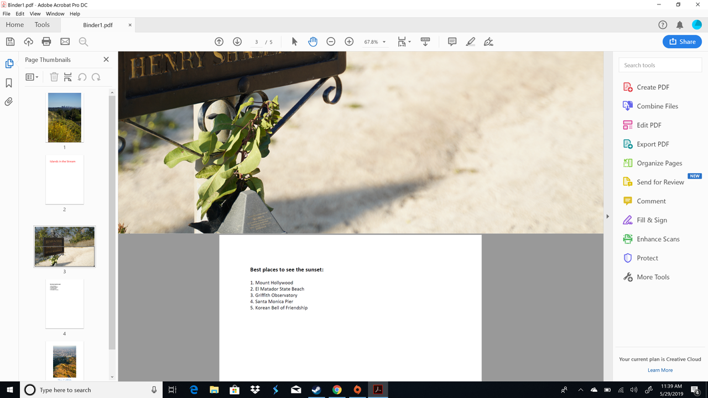Switch to the Tools tab

click(42, 25)
